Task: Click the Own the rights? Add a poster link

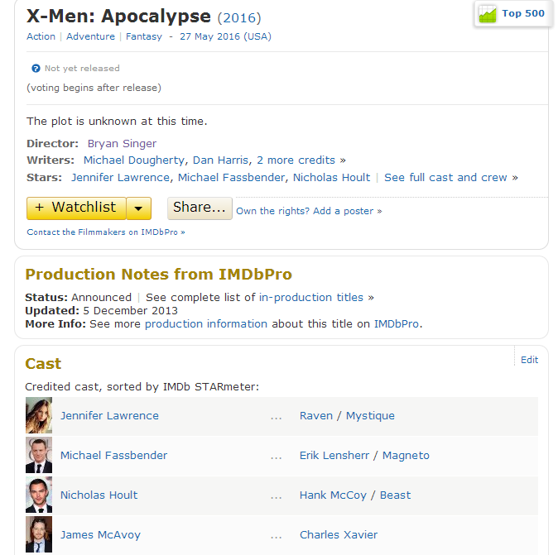Action: 305,211
